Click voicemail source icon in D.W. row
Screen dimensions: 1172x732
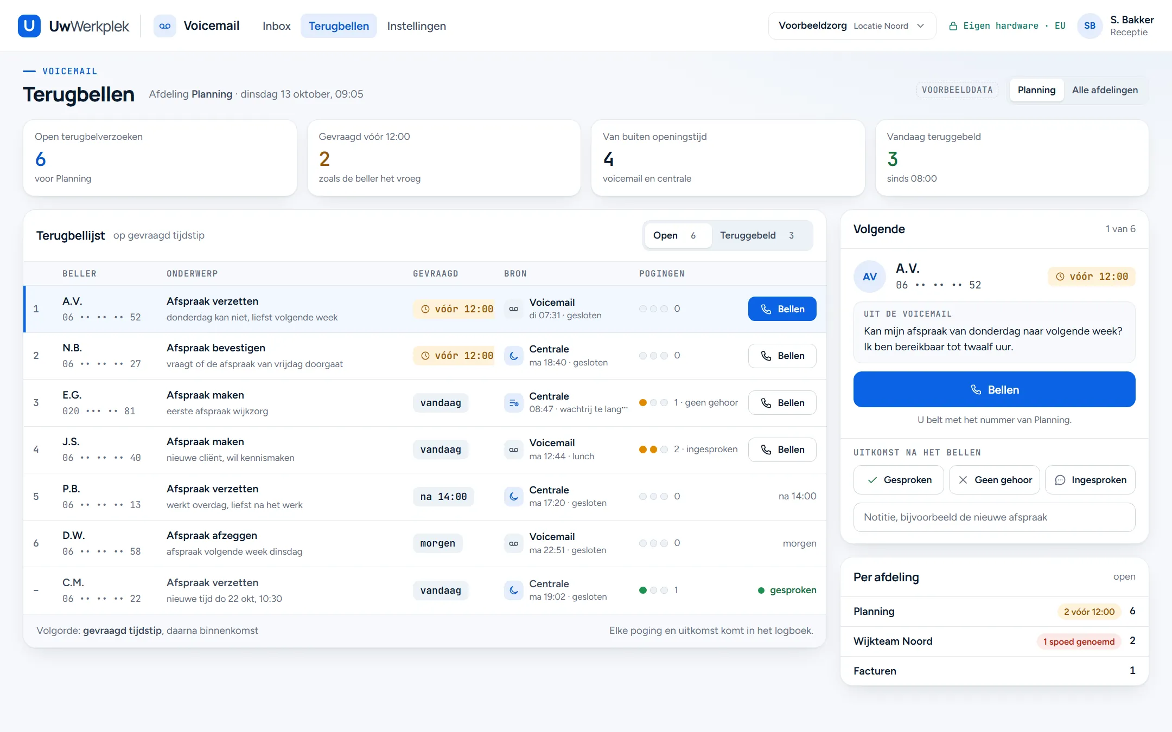[513, 543]
